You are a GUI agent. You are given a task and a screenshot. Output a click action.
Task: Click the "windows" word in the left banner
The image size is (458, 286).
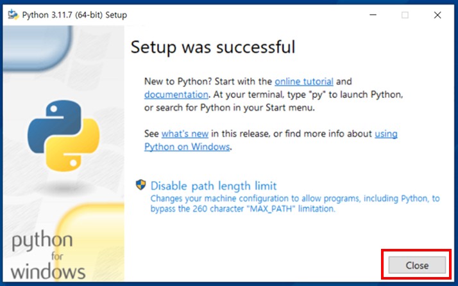(x=48, y=271)
